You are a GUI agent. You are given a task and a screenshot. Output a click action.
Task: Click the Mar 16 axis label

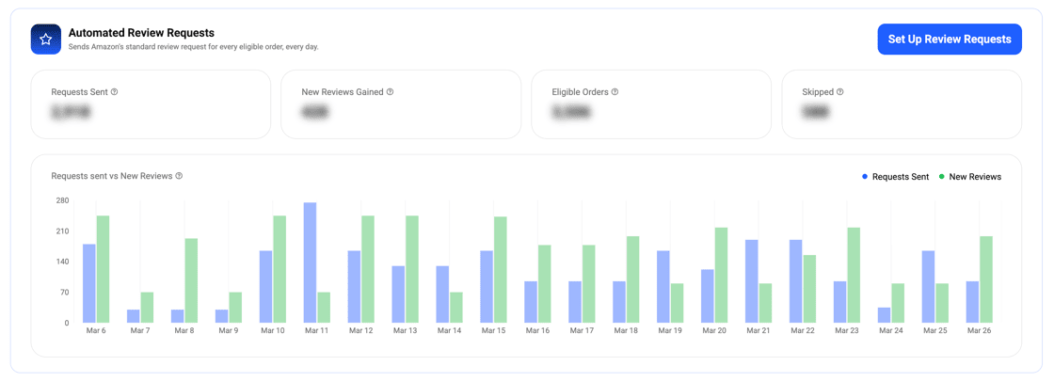(537, 331)
